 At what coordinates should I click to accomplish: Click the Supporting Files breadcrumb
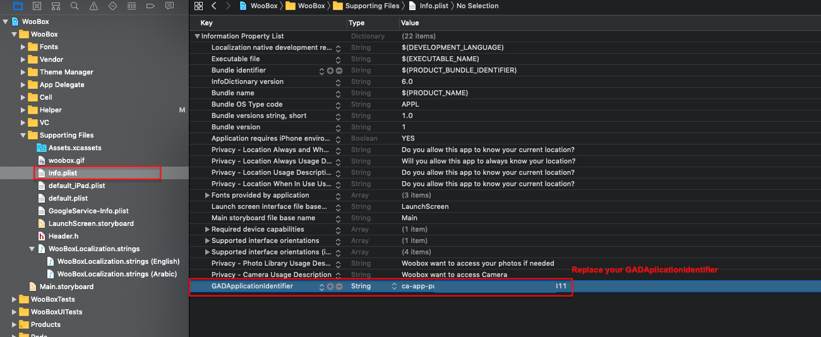366,6
